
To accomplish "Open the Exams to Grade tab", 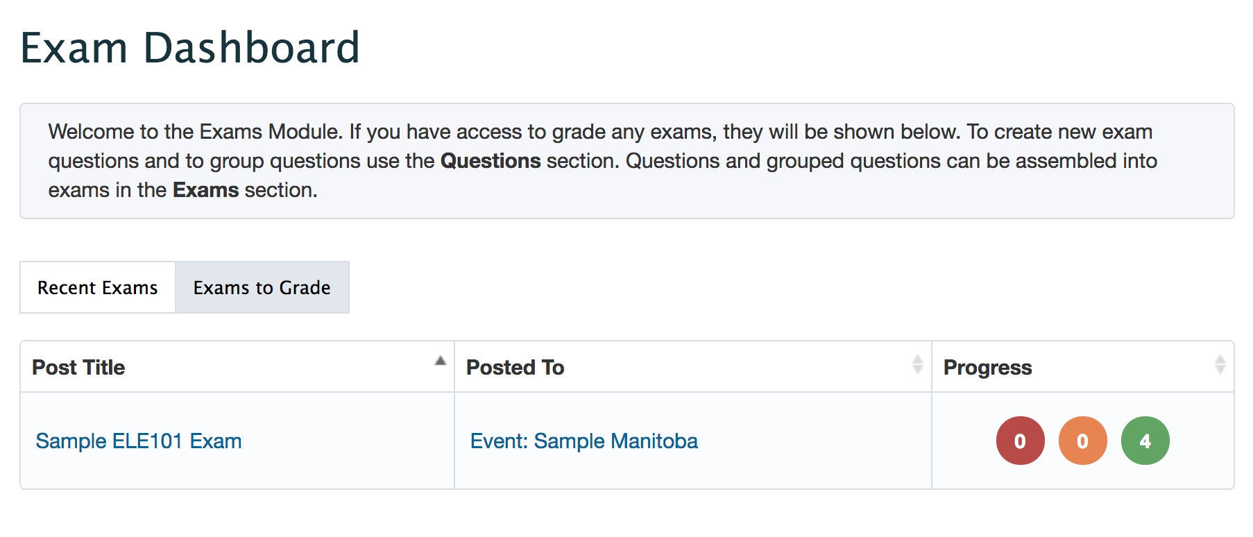I will tap(262, 287).
